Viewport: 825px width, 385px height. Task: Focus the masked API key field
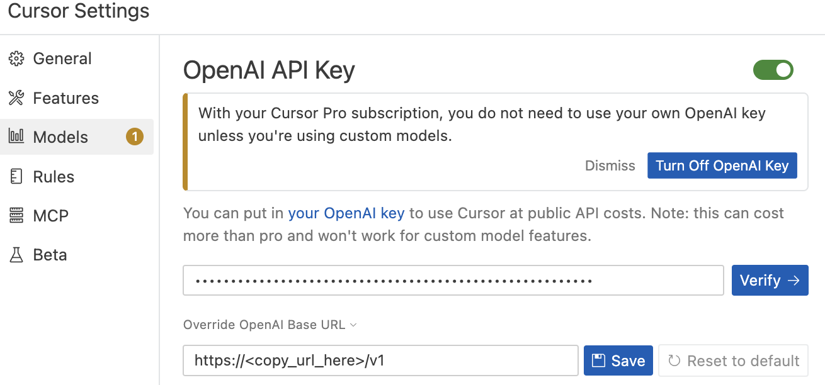click(x=453, y=281)
